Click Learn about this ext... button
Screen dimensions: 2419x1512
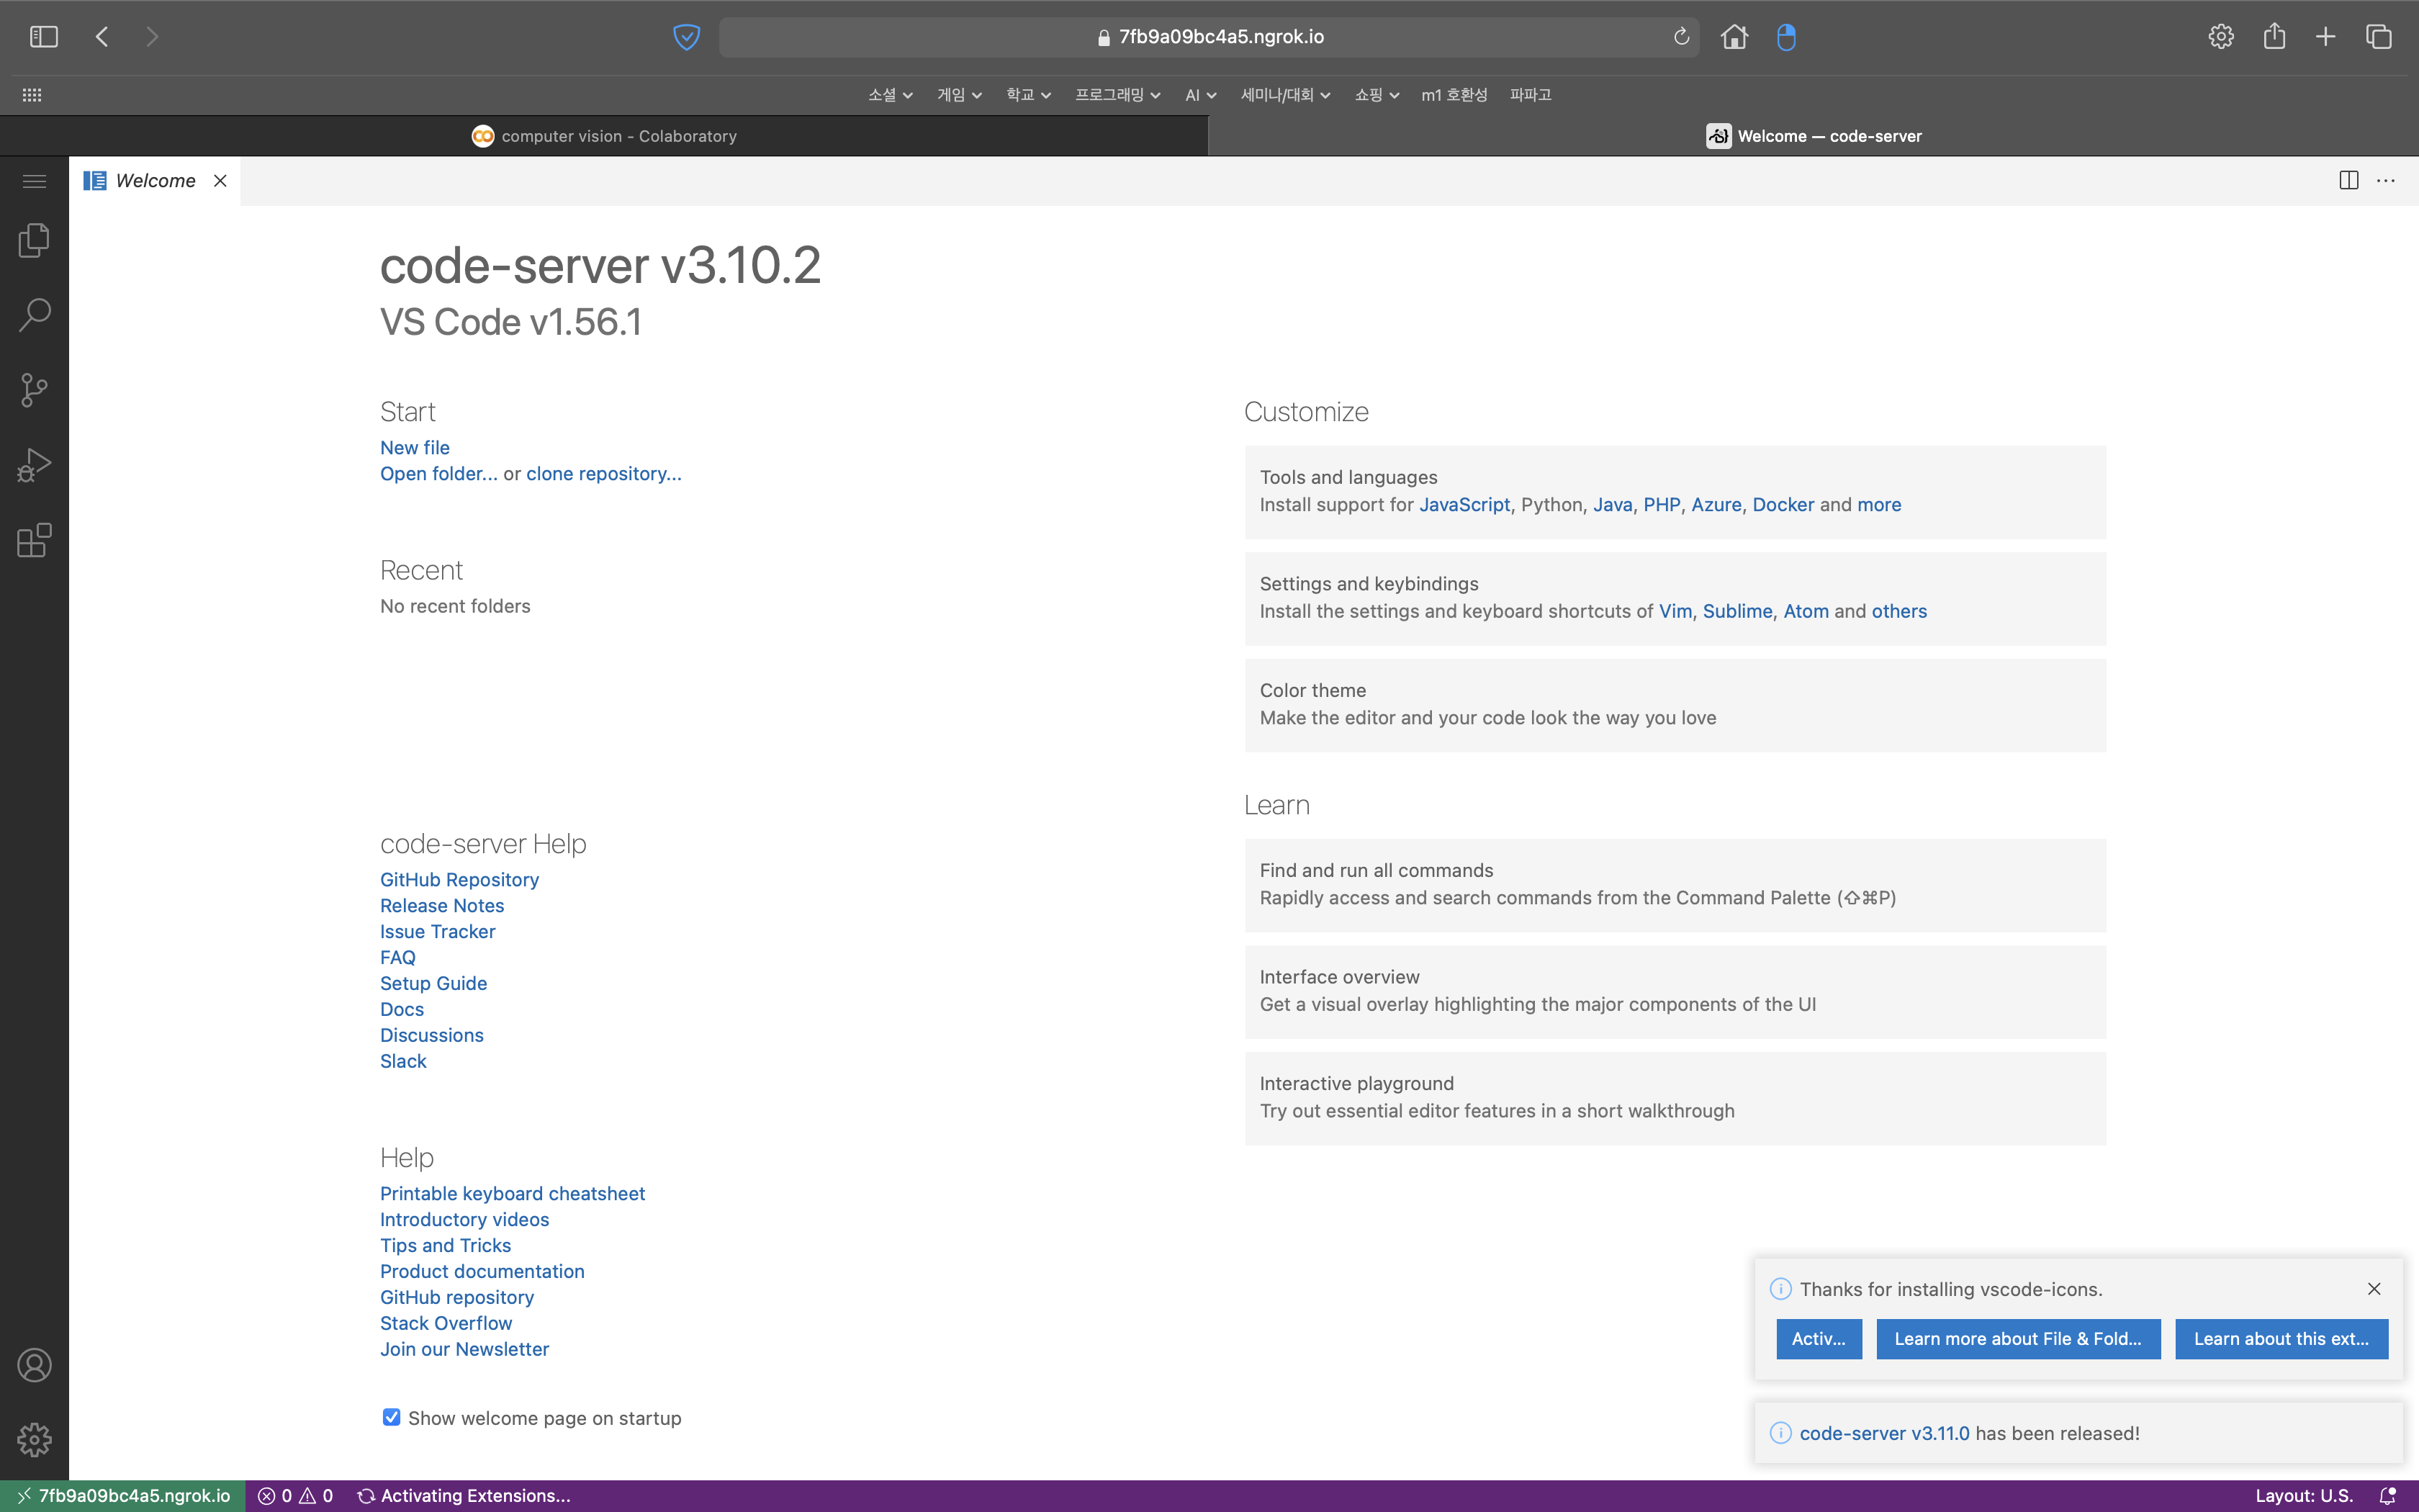2281,1339
